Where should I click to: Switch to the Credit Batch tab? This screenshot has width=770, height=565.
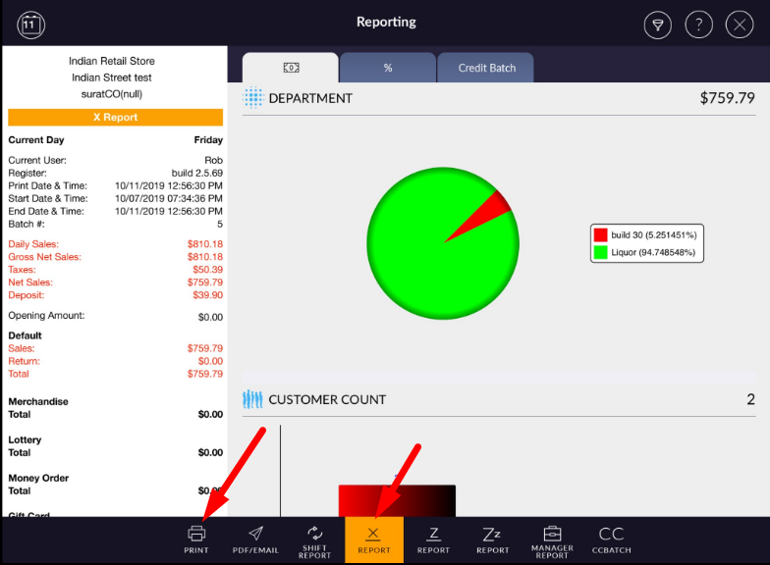pos(486,68)
